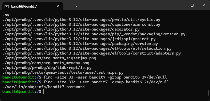Click the test_mips.py path line
Screen dimensions: 210x101
pyautogui.click(x=63, y=72)
